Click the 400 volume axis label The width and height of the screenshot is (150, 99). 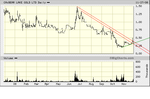click(x=138, y=72)
